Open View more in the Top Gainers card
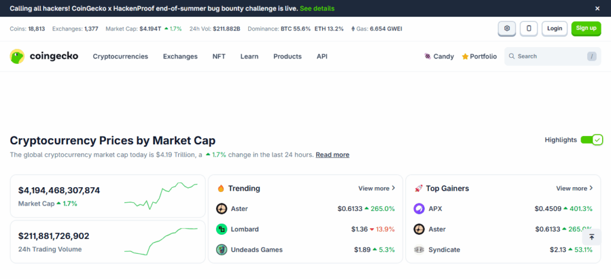The image size is (611, 279). (575, 188)
